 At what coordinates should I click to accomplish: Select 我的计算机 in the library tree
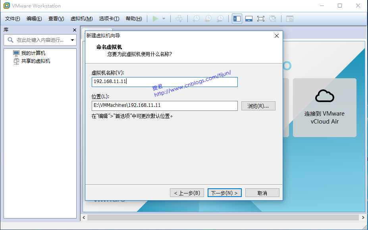29,53
